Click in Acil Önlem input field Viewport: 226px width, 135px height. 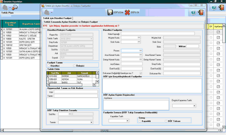131,64
